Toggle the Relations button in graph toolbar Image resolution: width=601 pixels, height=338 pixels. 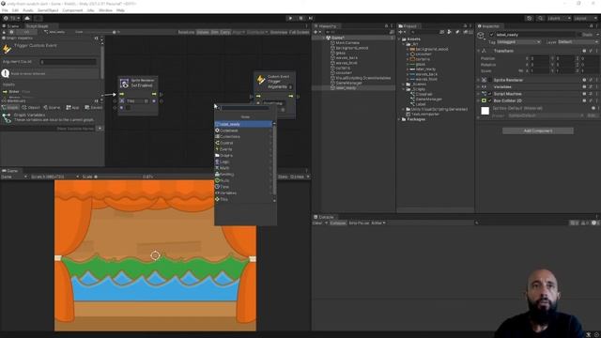pos(186,32)
